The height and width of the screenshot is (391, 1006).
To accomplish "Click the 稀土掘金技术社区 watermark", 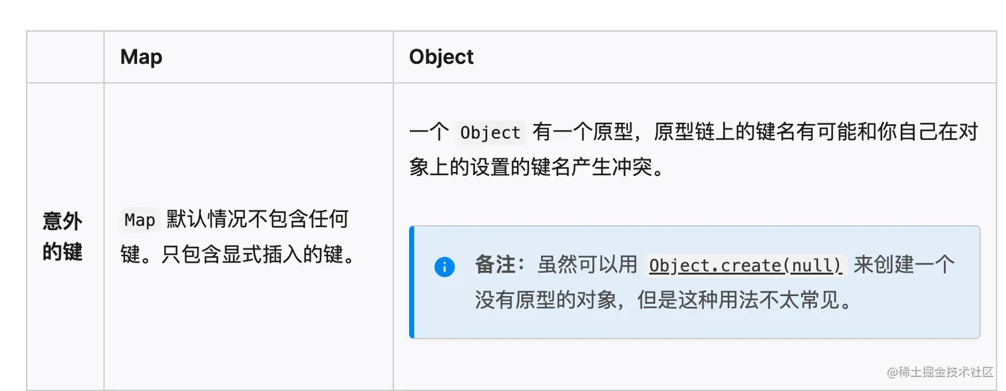I will [940, 372].
